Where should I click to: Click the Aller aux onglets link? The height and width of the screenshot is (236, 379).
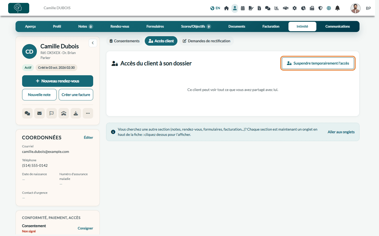pos(341,132)
